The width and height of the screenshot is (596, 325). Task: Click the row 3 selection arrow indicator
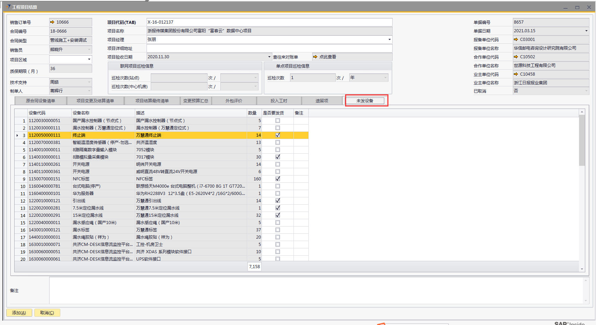point(17,135)
